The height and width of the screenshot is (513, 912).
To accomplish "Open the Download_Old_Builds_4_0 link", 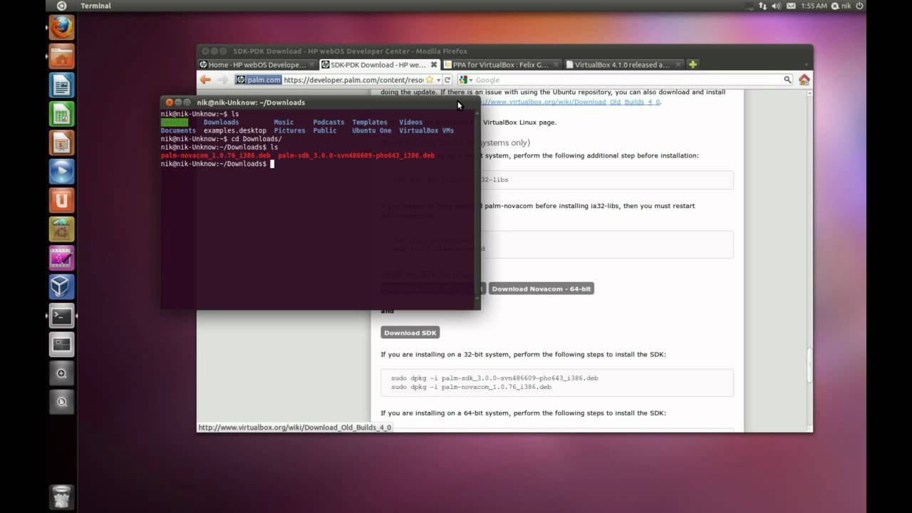I will click(x=569, y=101).
